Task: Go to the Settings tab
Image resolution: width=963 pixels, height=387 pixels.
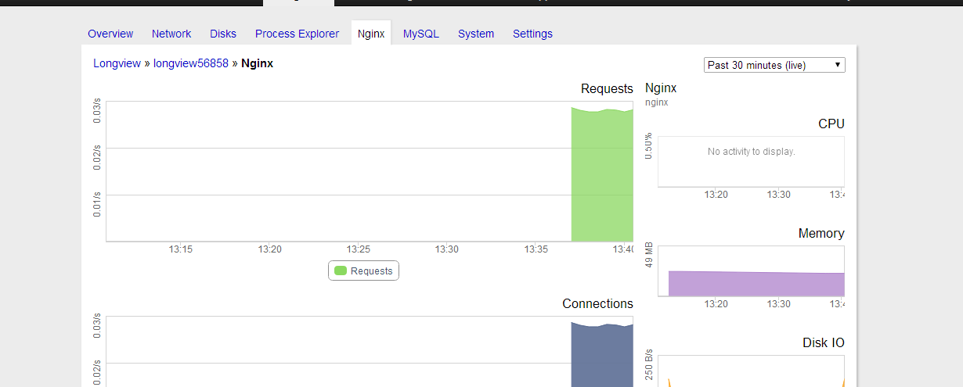Action: [x=532, y=34]
